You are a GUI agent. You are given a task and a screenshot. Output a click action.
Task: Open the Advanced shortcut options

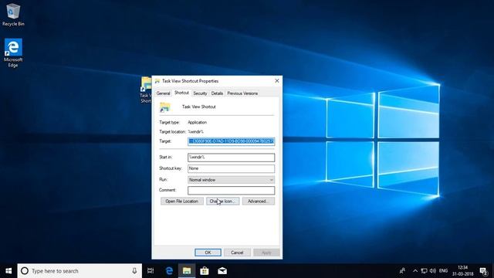coord(259,201)
